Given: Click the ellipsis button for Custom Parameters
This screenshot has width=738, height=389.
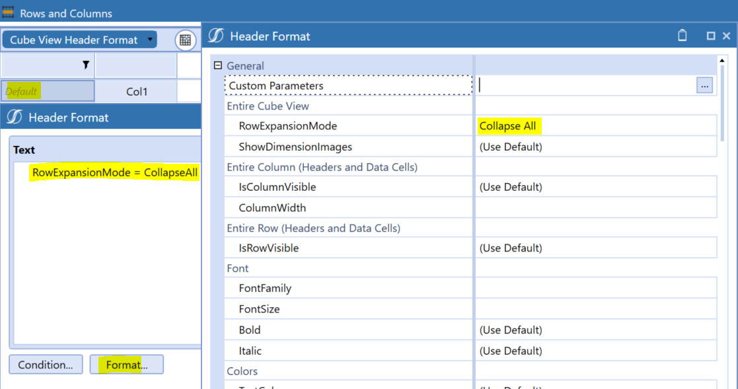Looking at the screenshot, I should coord(704,85).
